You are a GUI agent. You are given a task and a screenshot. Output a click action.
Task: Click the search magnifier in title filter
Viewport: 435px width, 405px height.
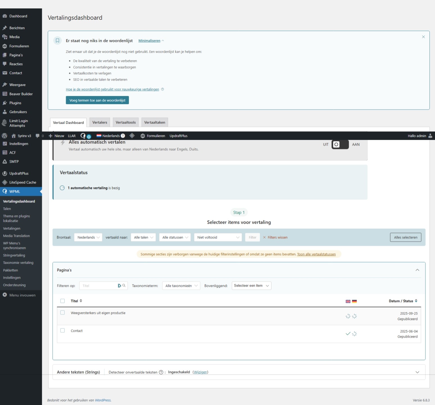pos(124,285)
